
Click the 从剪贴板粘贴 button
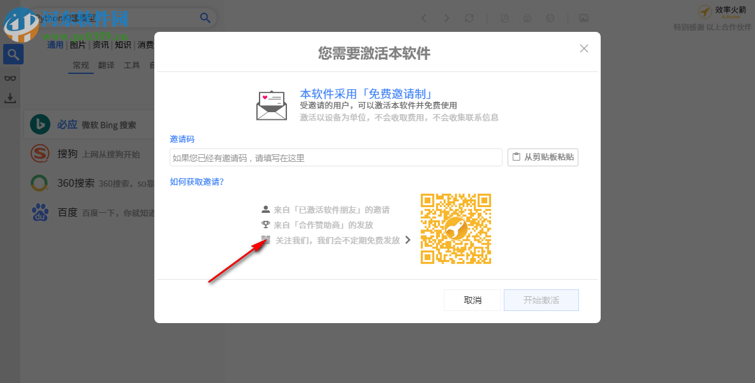click(543, 157)
